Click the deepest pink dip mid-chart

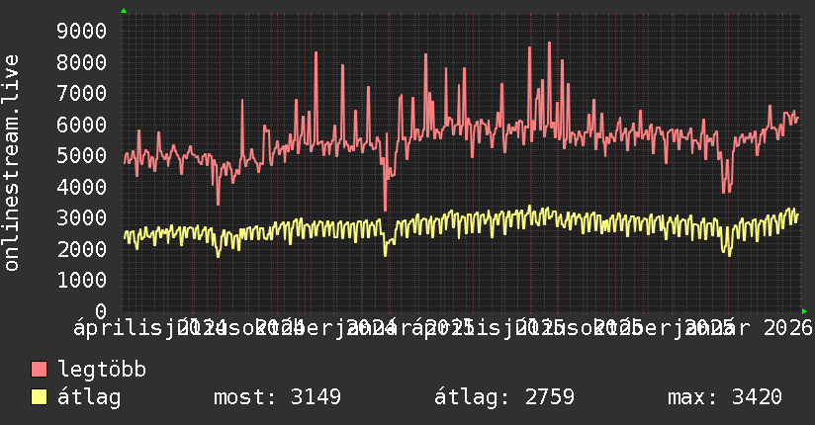click(x=385, y=210)
